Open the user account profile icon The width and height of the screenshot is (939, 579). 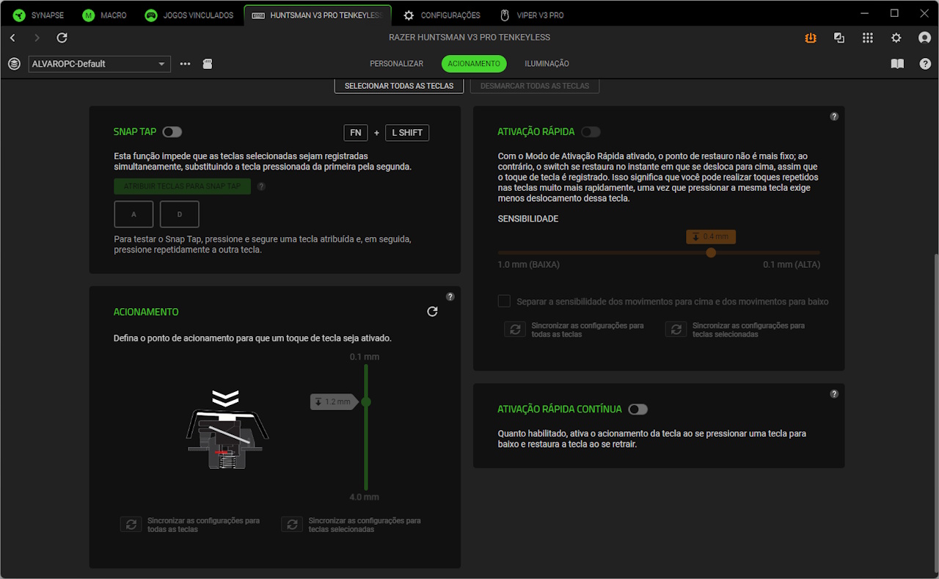[x=924, y=37]
